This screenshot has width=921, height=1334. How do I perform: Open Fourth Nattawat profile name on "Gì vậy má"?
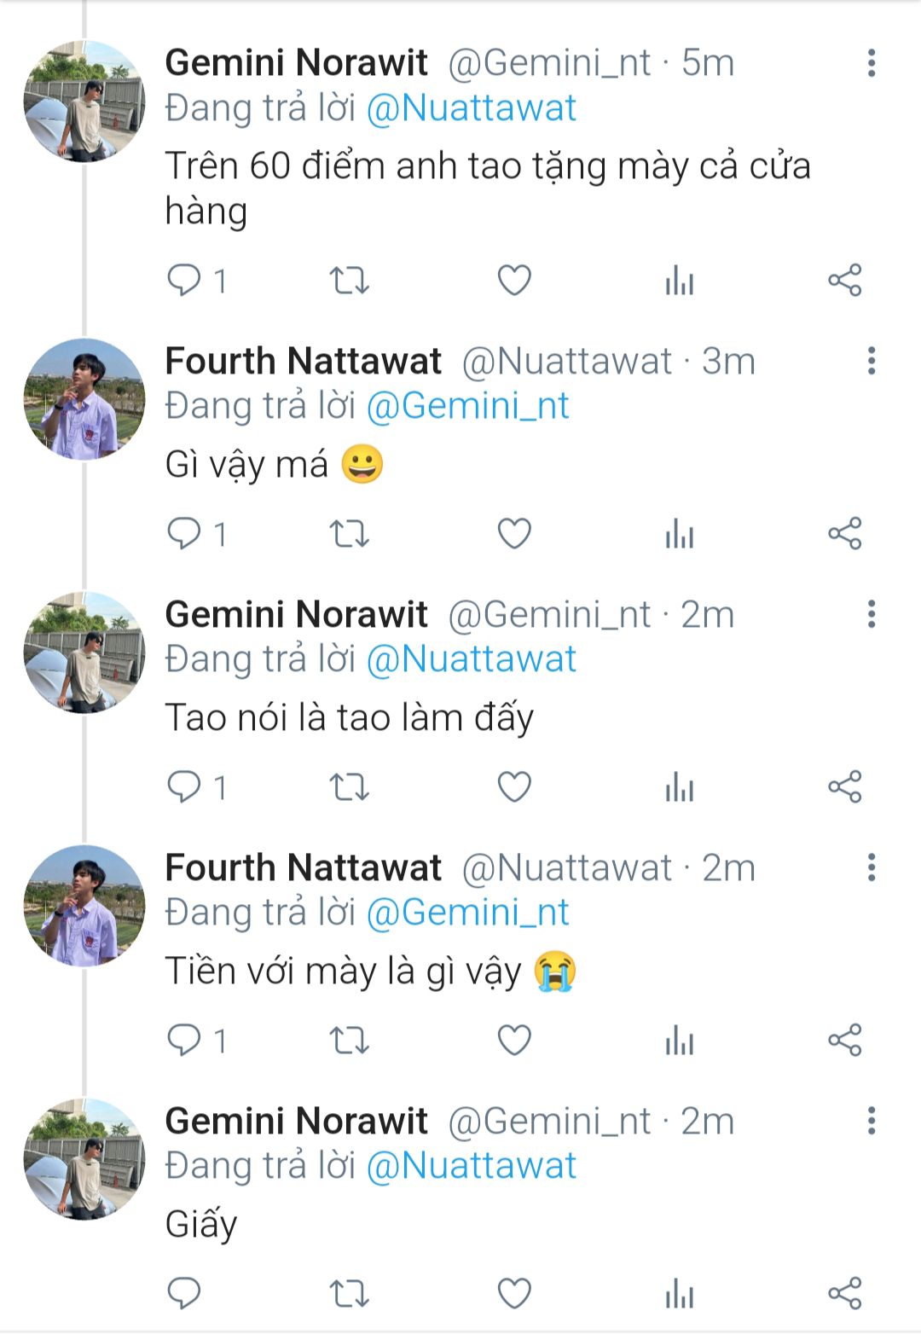pyautogui.click(x=303, y=361)
